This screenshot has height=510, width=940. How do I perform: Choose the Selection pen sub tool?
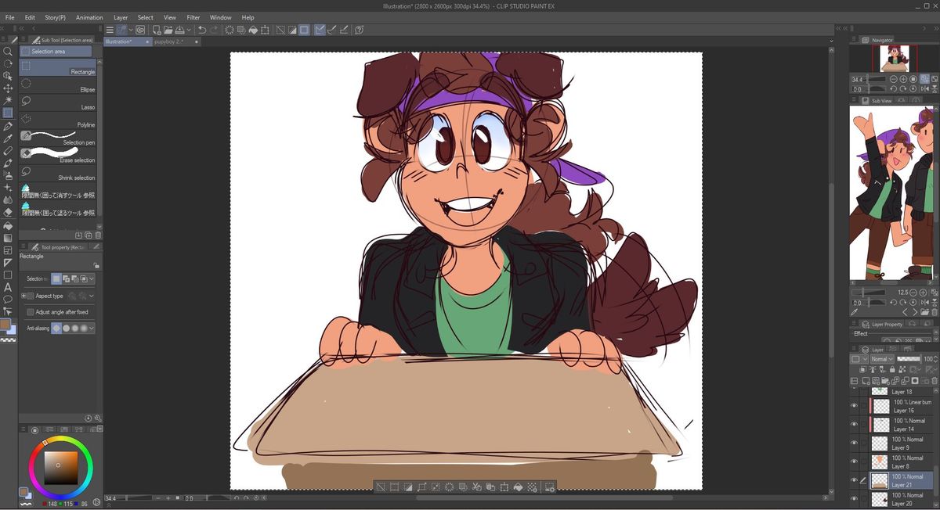58,138
